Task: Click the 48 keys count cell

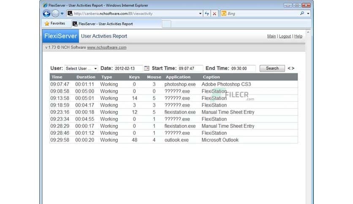Action: (134, 140)
